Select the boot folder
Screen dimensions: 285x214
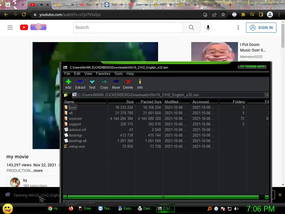(x=73, y=107)
